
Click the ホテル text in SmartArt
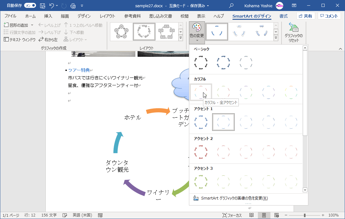point(133,117)
